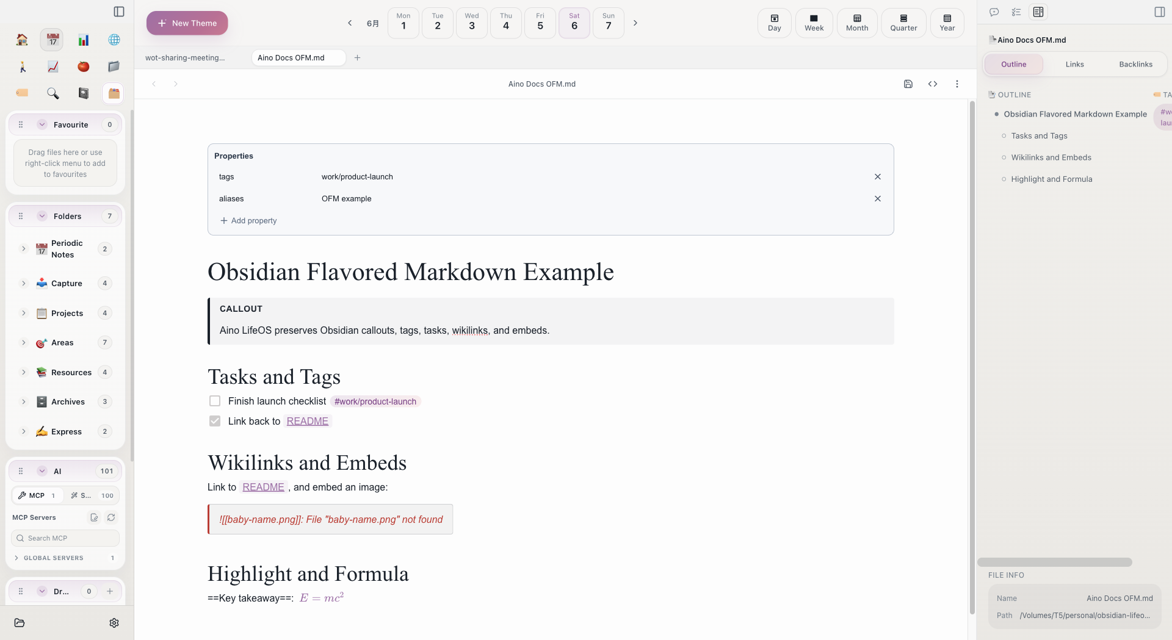Open the #work/product-launch tag

click(375, 401)
